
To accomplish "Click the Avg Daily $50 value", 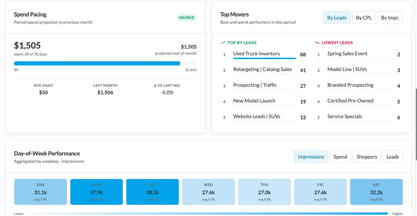I will [x=43, y=93].
